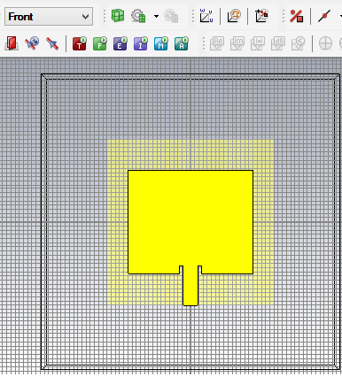This screenshot has width=342, height=377.
Task: Click the magnitude plot icon
Action: point(258,43)
